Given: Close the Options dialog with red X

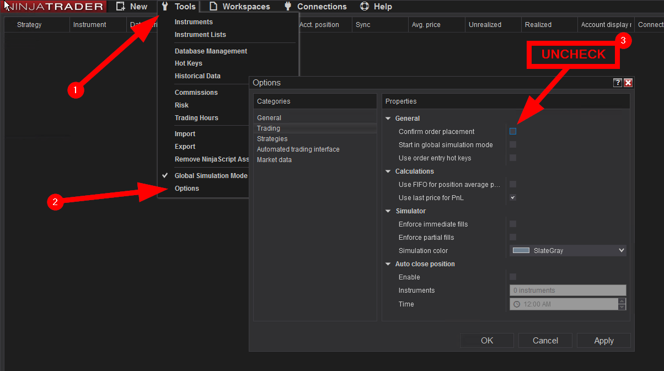Looking at the screenshot, I should [628, 83].
